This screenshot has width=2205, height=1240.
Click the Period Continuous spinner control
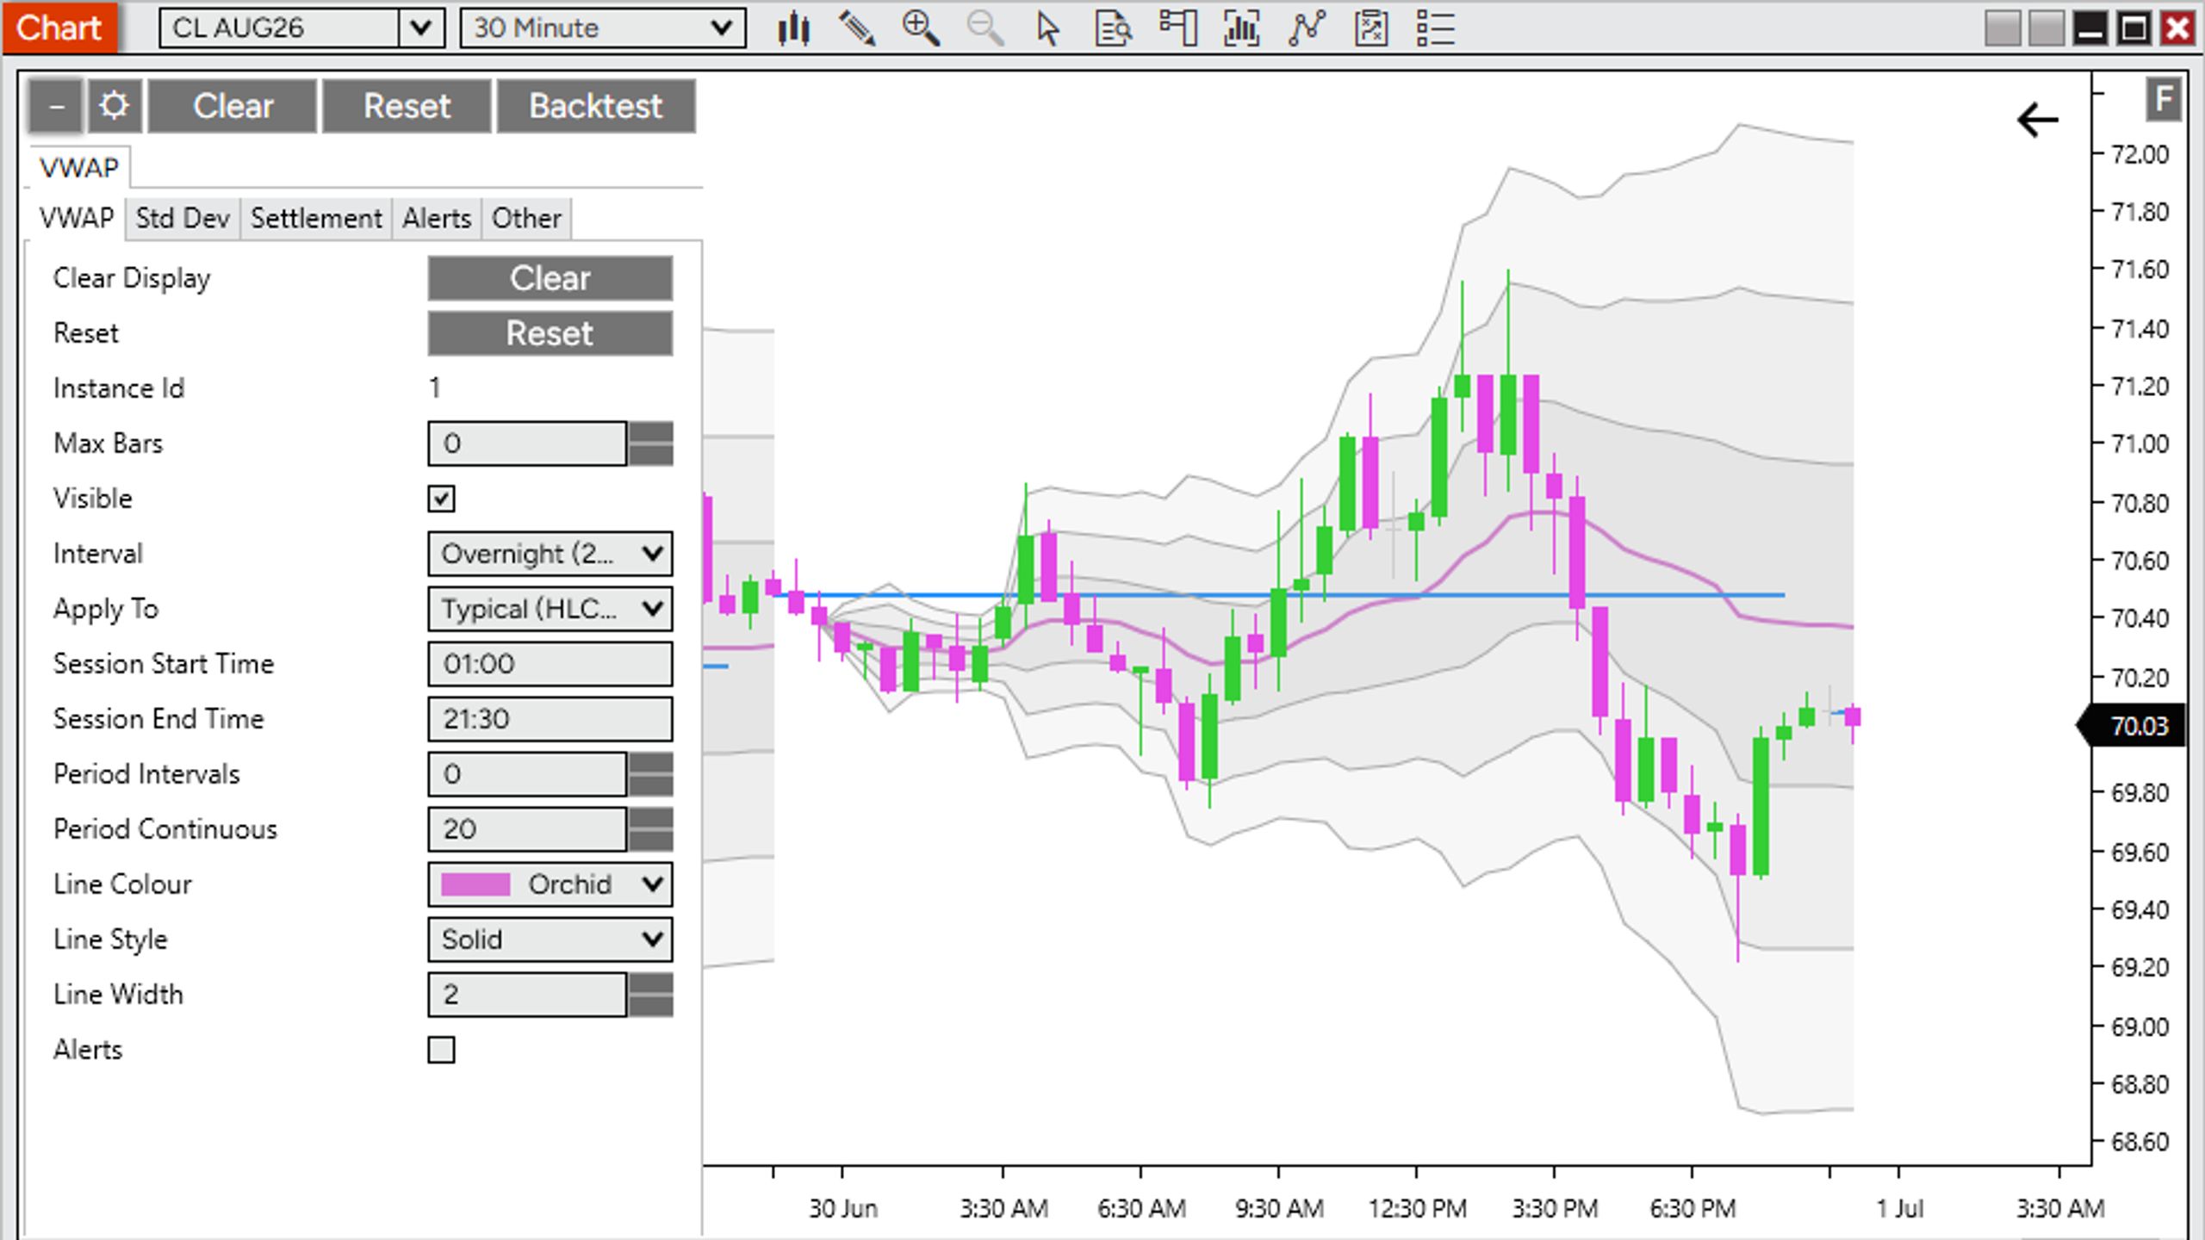click(x=651, y=829)
